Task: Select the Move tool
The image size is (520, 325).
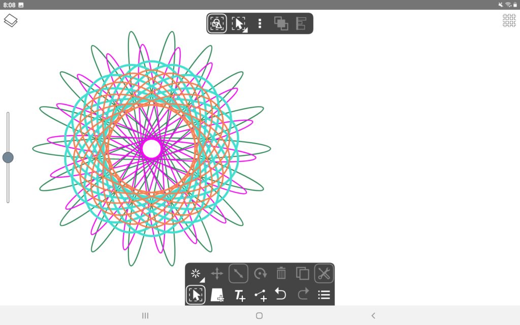Action: tap(217, 273)
